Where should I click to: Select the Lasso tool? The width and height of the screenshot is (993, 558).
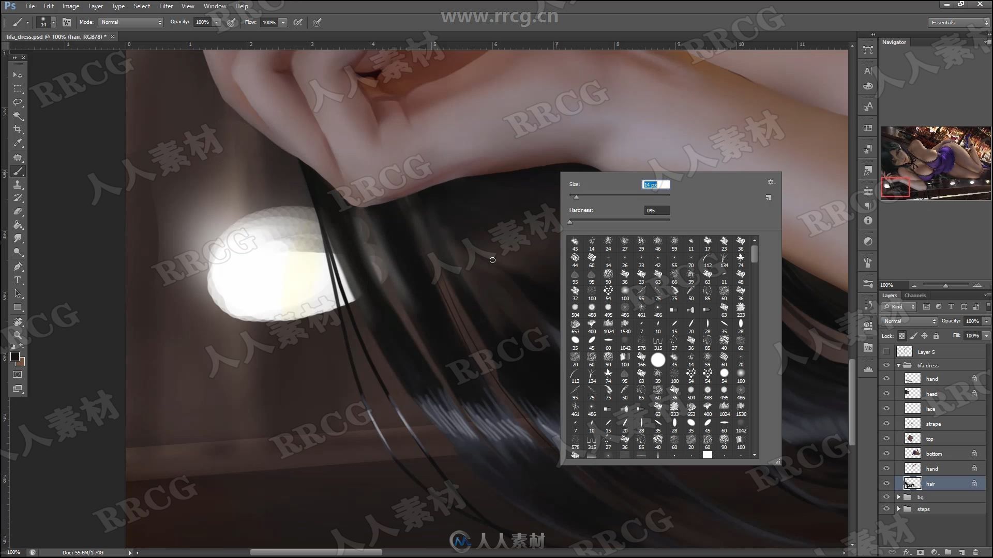point(18,102)
